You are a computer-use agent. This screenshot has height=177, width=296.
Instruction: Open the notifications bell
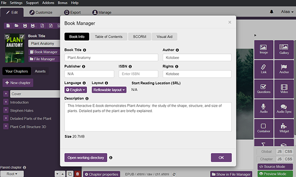coord(271,12)
